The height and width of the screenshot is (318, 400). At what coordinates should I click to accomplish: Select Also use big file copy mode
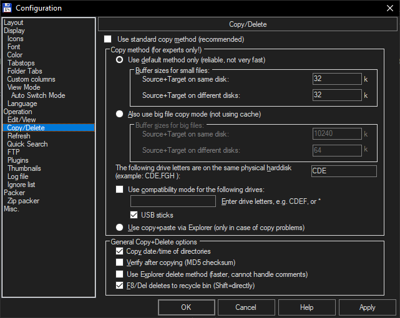pos(120,114)
